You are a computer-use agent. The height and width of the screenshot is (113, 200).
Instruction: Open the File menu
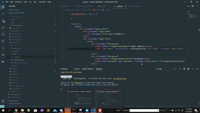click(7, 2)
